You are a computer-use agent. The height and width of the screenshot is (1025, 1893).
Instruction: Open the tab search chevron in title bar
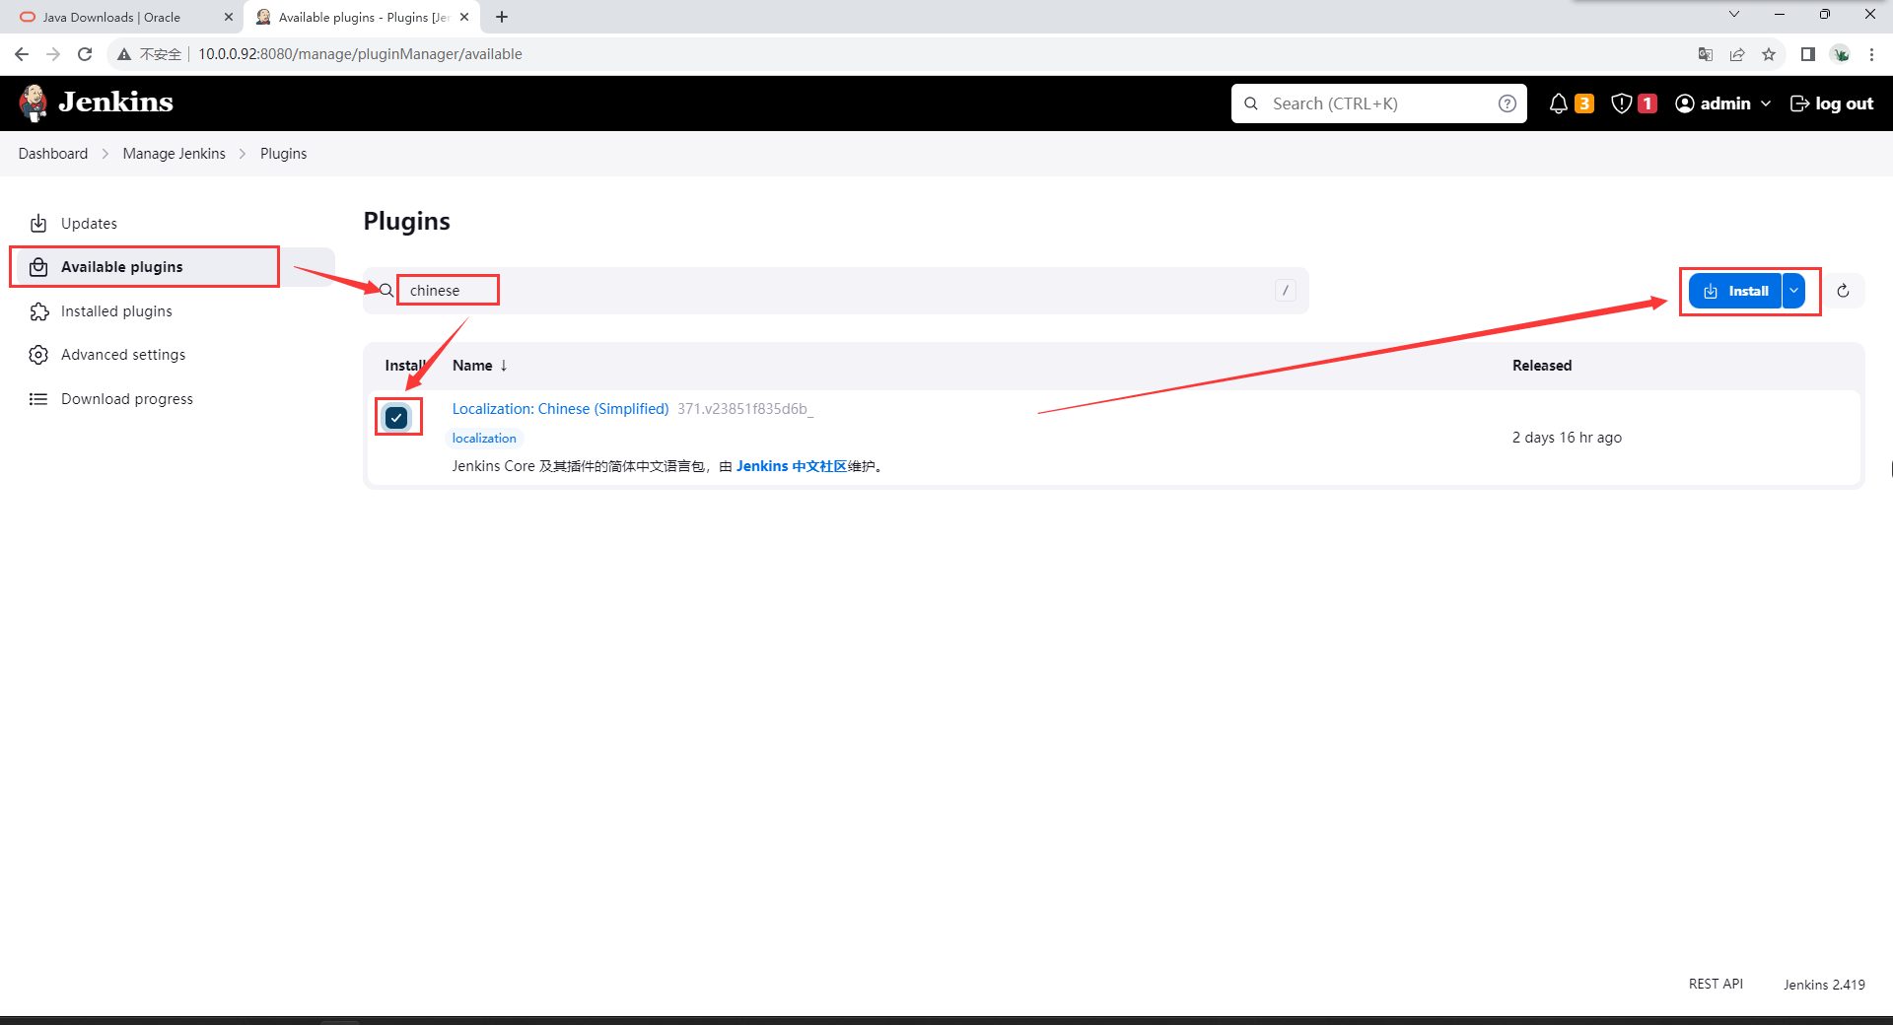pyautogui.click(x=1734, y=14)
